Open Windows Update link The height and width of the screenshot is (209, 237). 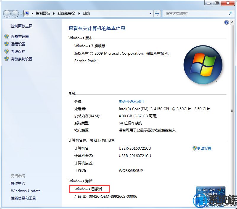26,191
